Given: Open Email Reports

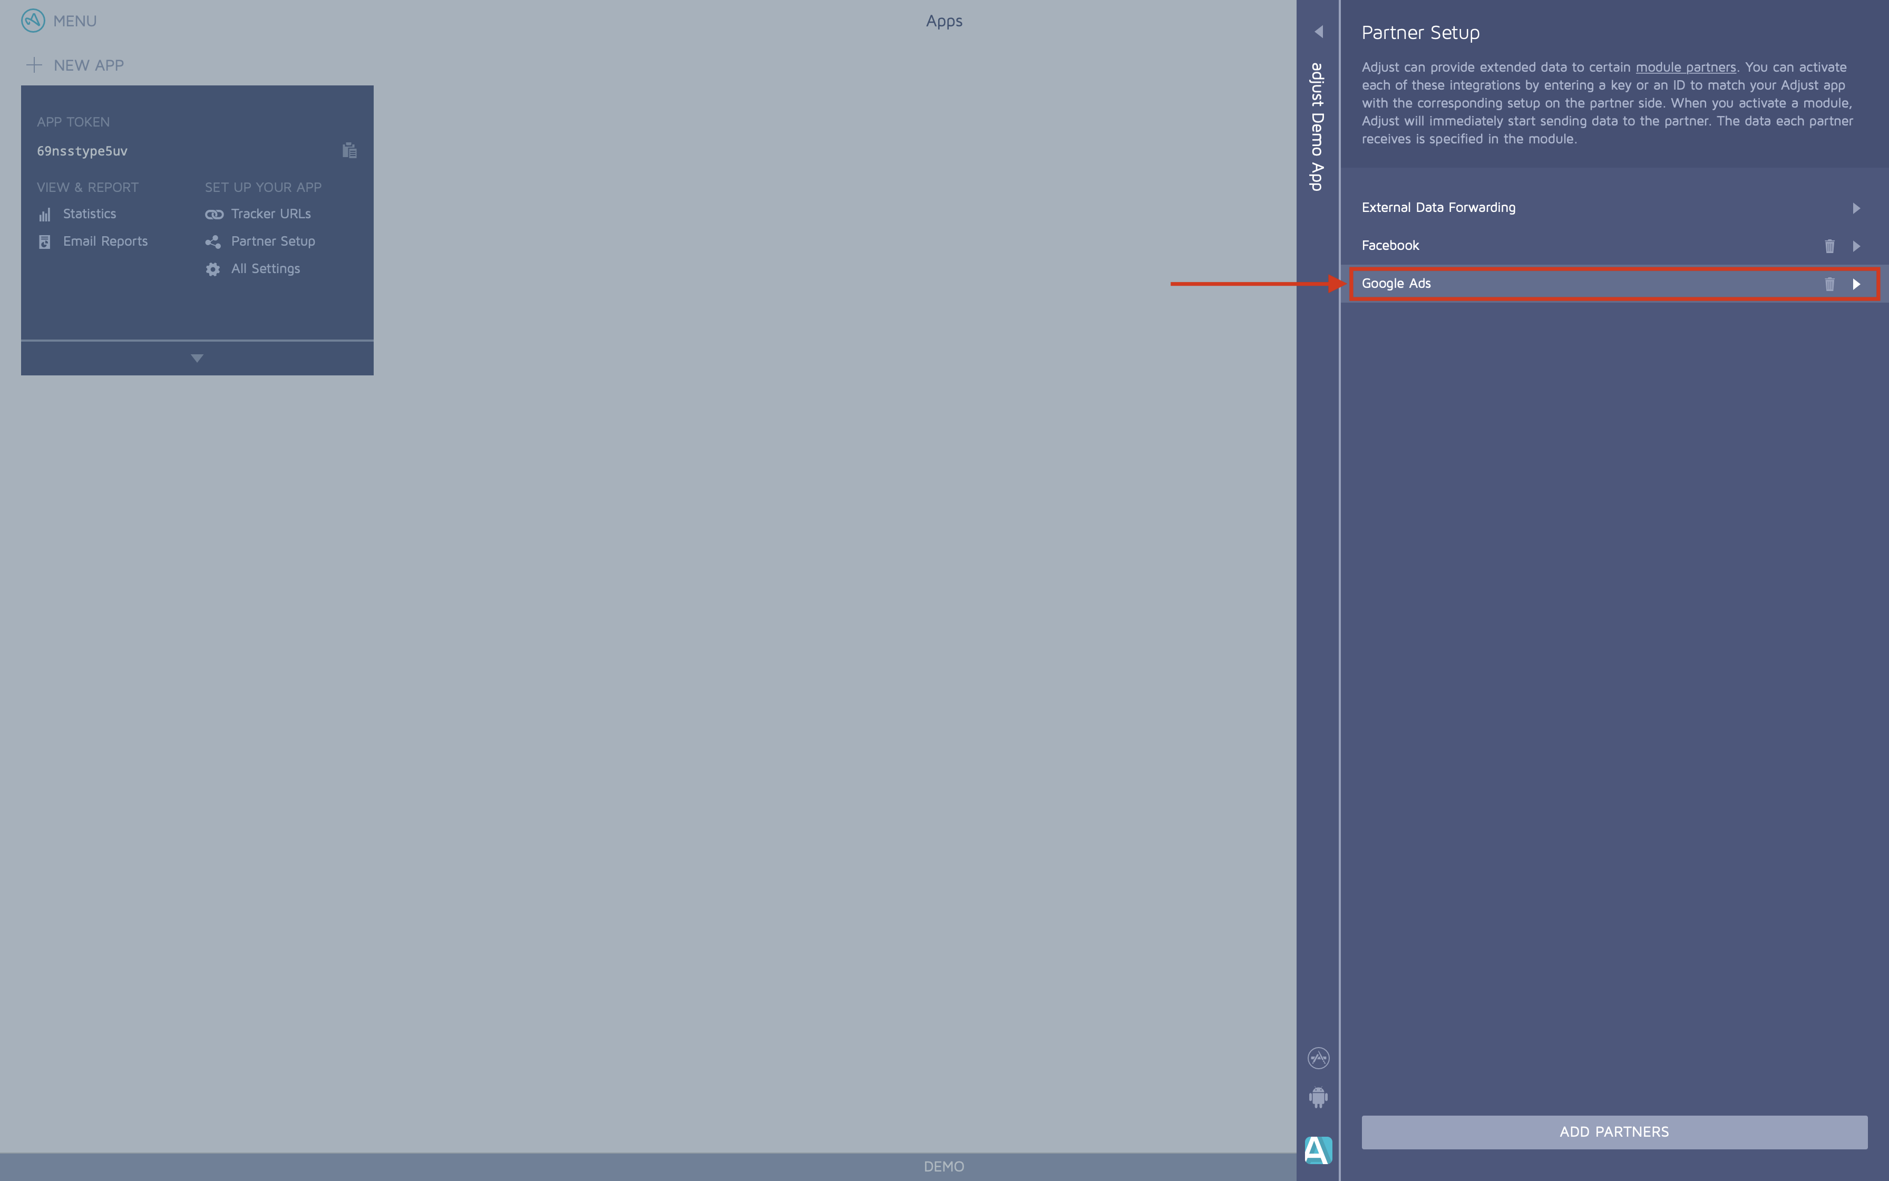Looking at the screenshot, I should pyautogui.click(x=104, y=241).
